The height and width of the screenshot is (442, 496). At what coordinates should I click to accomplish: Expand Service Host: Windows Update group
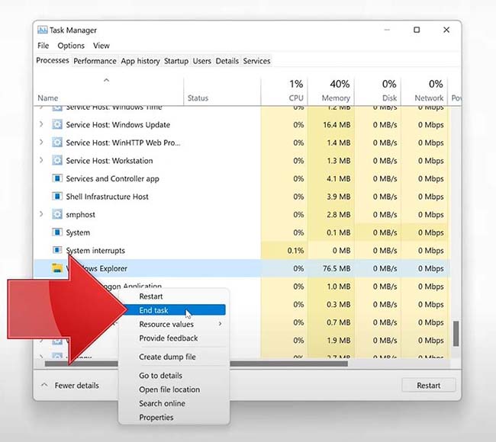41,124
